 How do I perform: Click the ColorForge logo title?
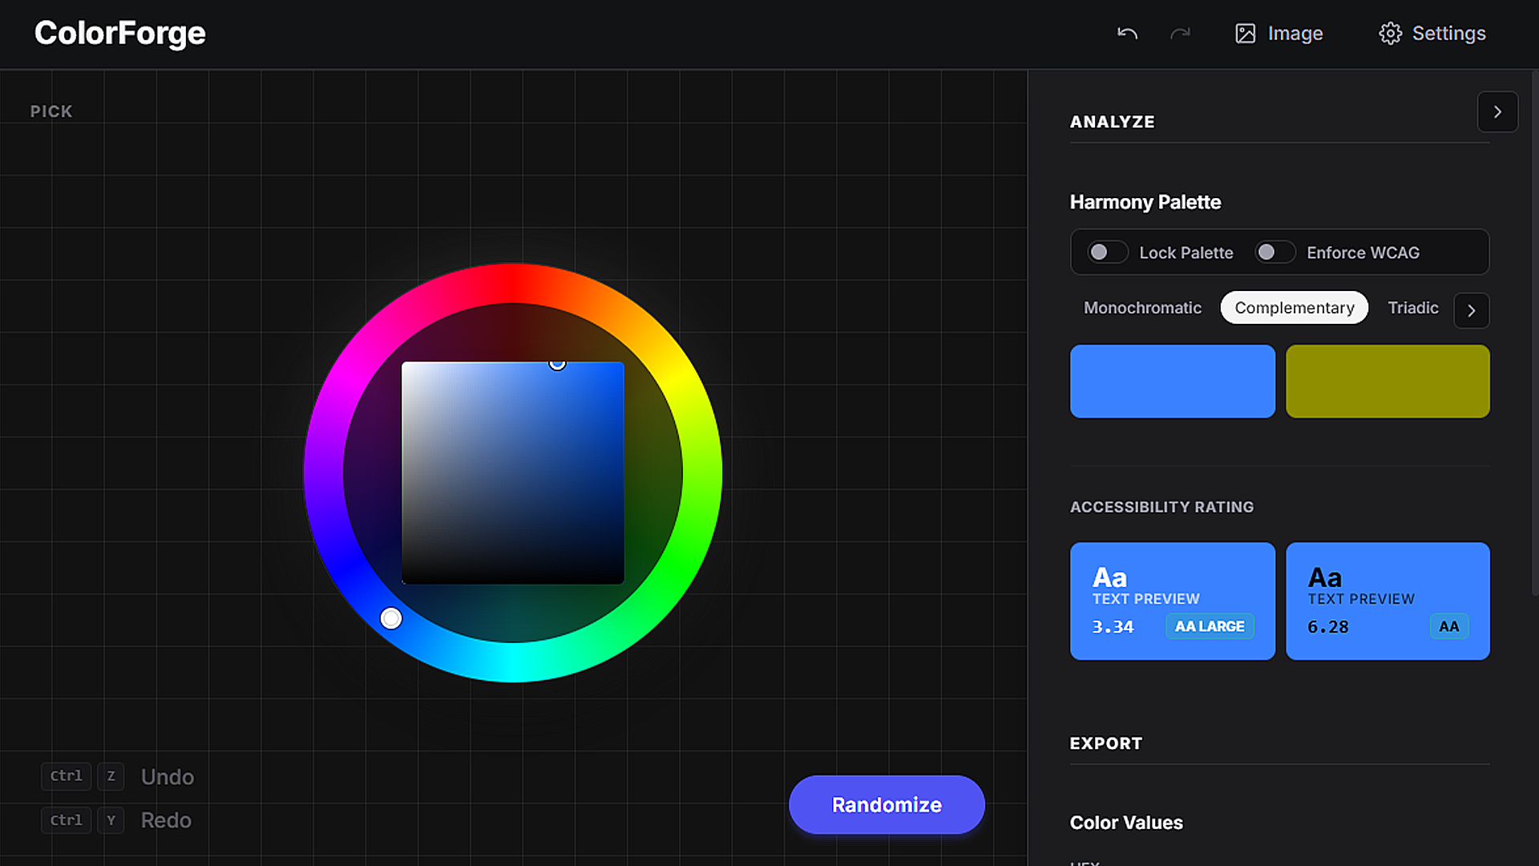(x=120, y=34)
